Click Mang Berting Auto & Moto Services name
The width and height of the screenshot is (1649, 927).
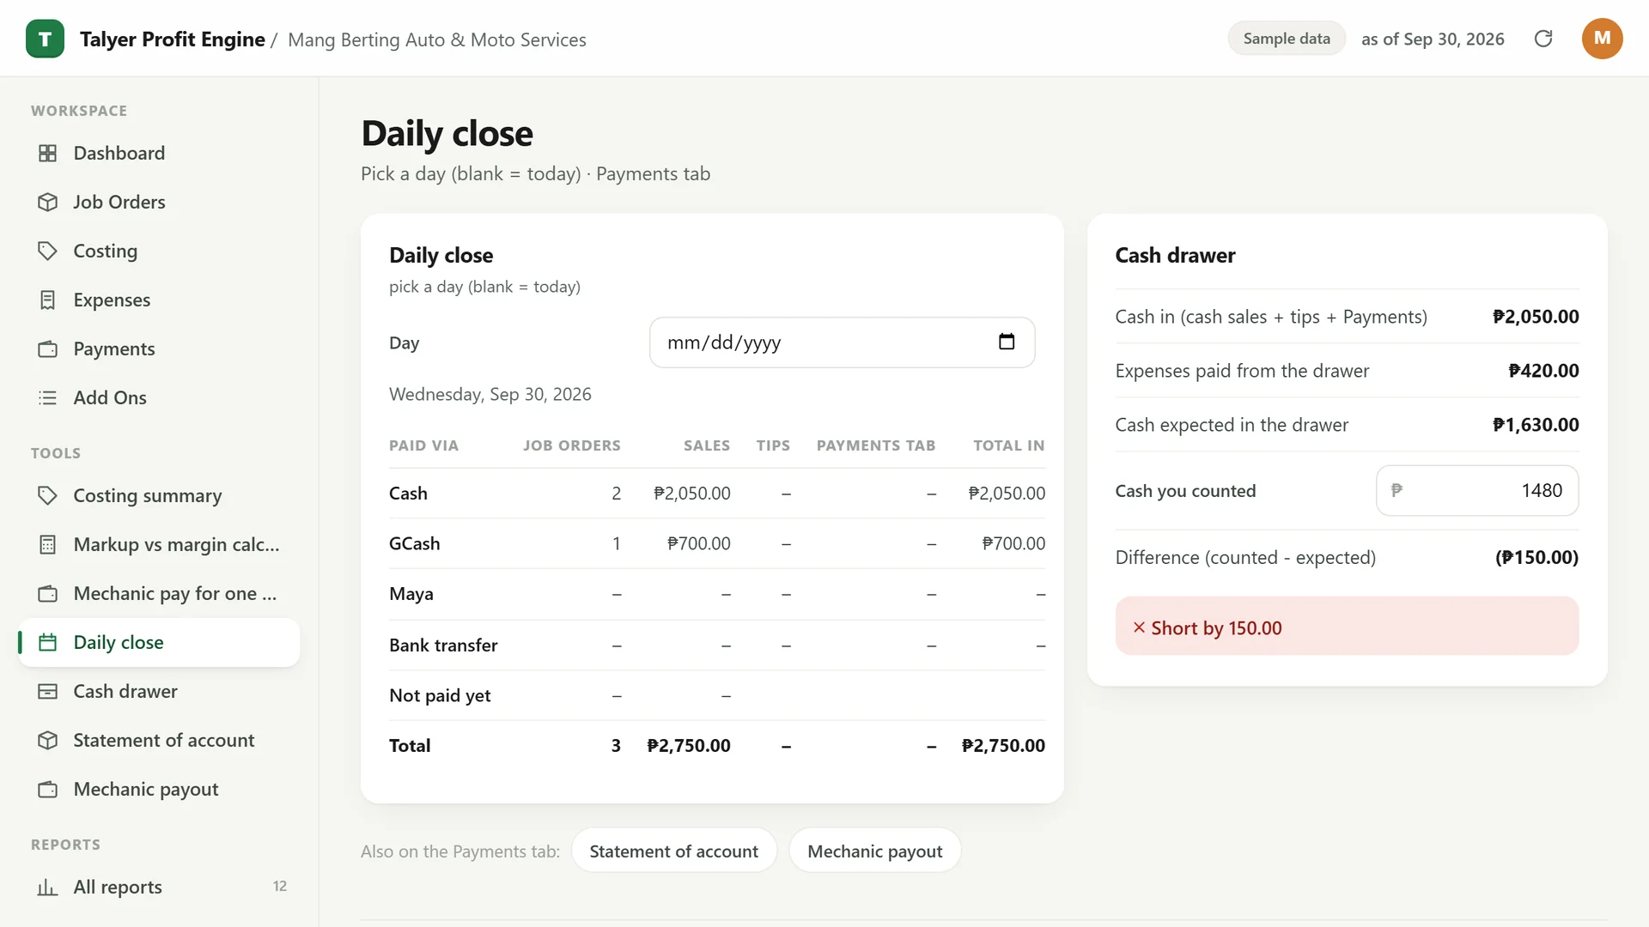437,39
